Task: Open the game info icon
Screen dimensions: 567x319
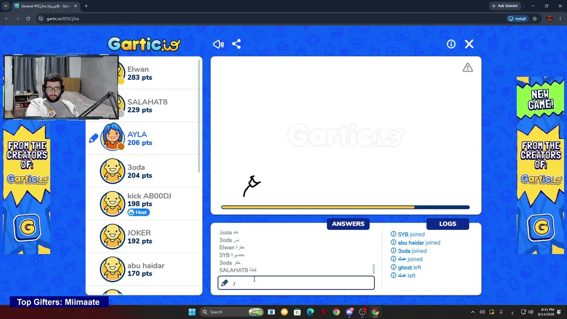Action: pyautogui.click(x=451, y=44)
